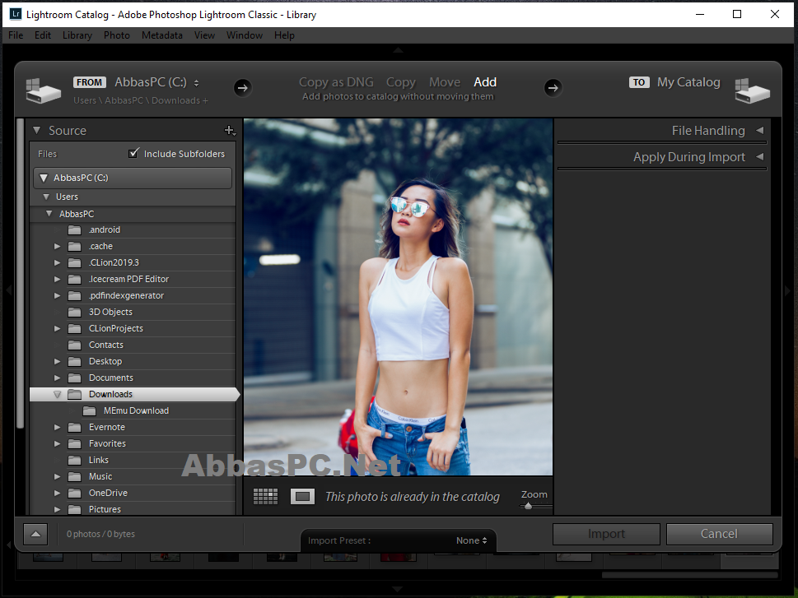This screenshot has height=598, width=798.
Task: Collapse the File Handling panel
Action: click(x=758, y=130)
